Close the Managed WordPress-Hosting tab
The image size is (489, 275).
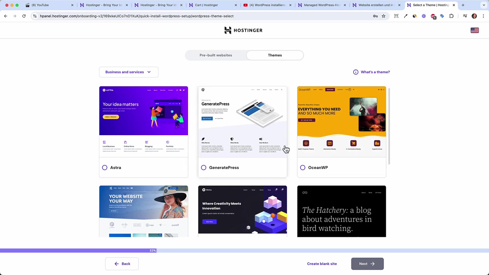pos(345,5)
